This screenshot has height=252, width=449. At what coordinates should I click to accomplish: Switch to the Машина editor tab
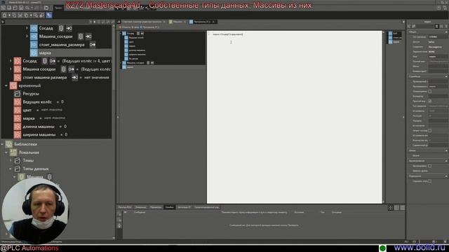pos(177,22)
